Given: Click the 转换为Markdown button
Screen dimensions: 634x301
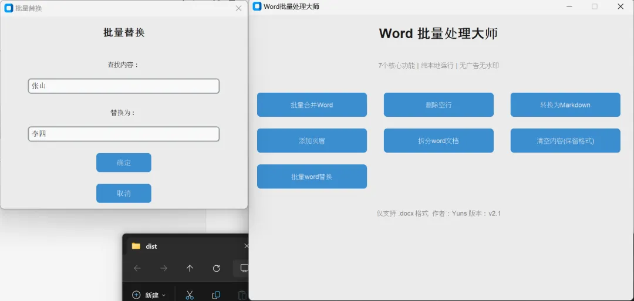Looking at the screenshot, I should point(565,104).
